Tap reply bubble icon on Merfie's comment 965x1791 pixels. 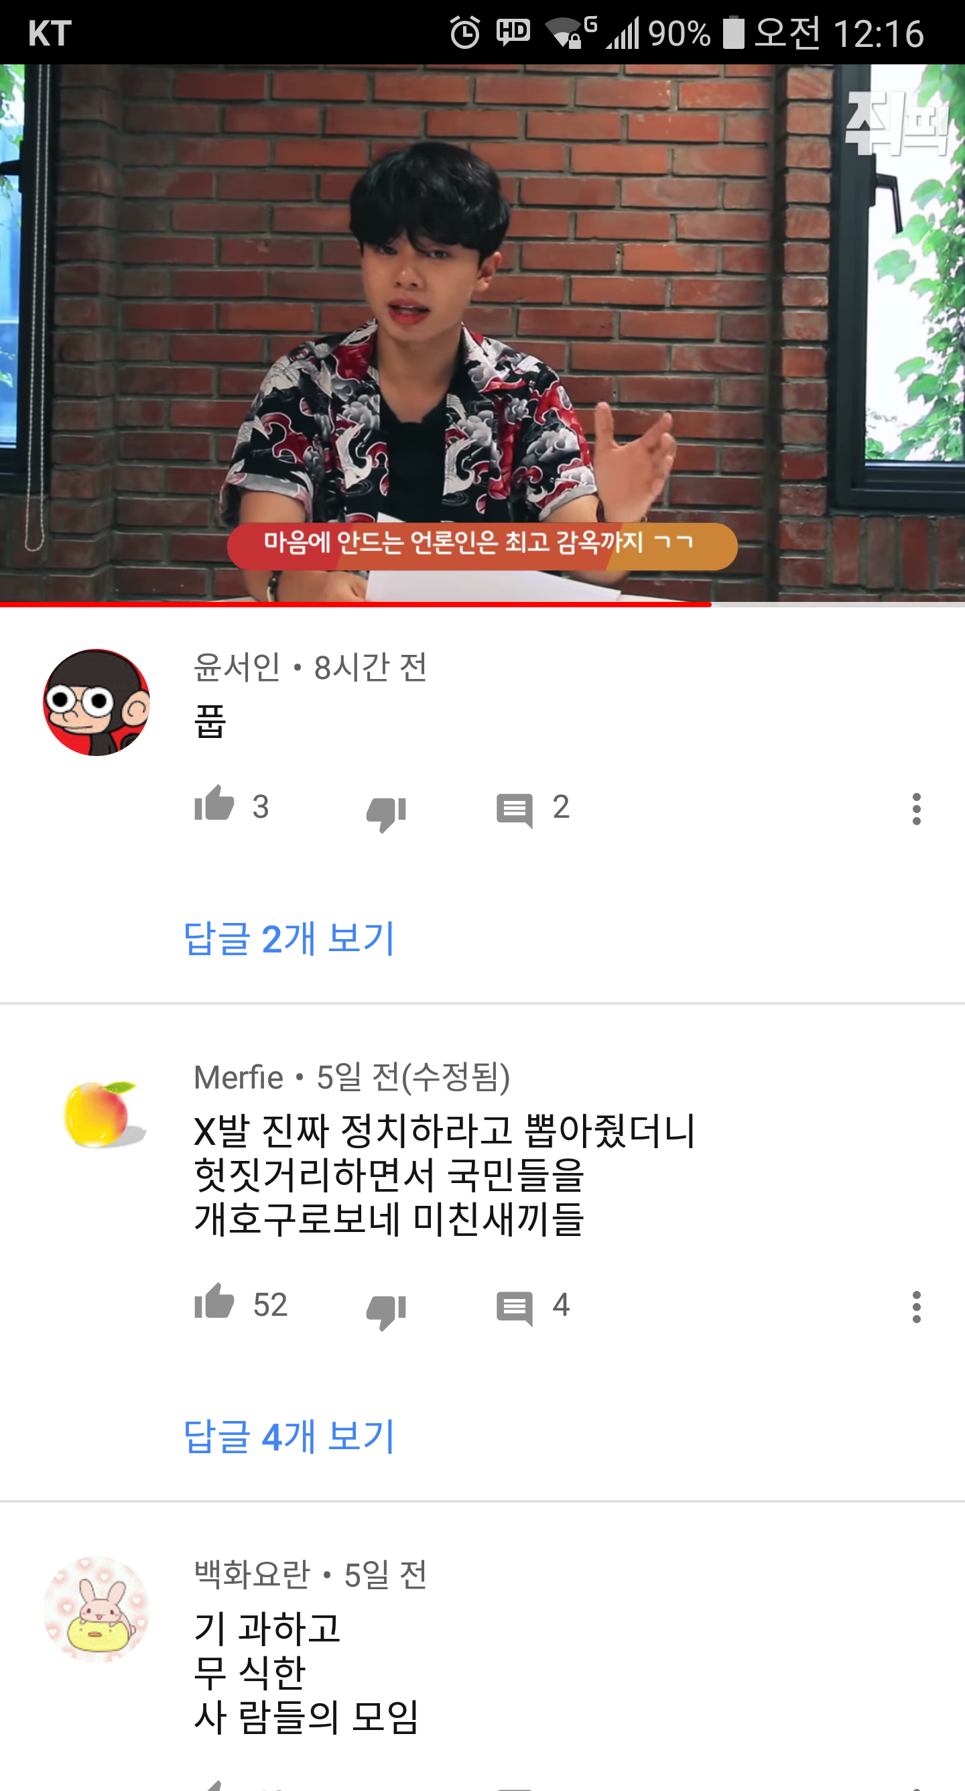[515, 1308]
